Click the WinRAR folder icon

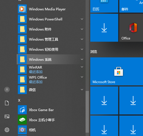pos(22,69)
